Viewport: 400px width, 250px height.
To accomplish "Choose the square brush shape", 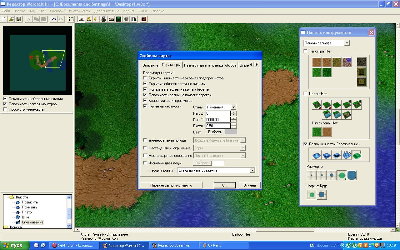I will [x=322, y=195].
